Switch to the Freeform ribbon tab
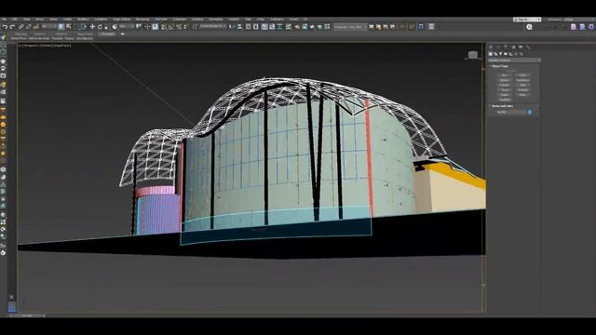This screenshot has height=335, width=596. tap(40, 33)
